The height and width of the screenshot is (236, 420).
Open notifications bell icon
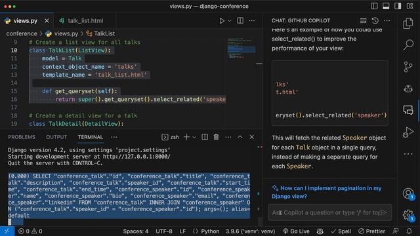click(x=409, y=231)
